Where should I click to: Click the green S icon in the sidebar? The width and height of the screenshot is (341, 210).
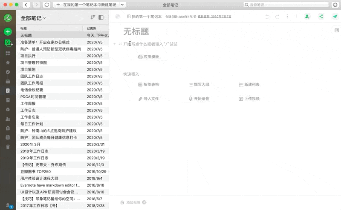[8, 43]
